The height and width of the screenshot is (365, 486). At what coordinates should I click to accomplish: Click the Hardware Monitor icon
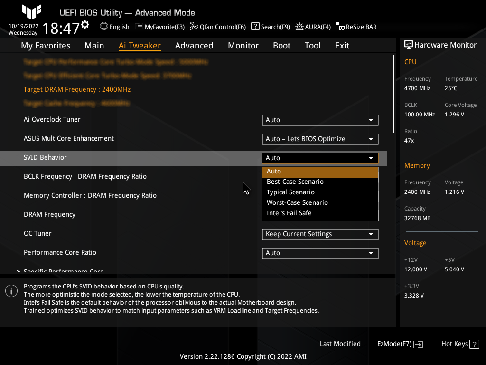pyautogui.click(x=409, y=44)
